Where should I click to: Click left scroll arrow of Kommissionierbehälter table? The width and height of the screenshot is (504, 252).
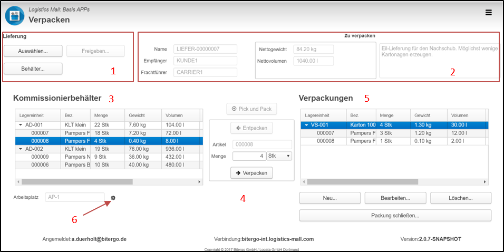coord(18,181)
